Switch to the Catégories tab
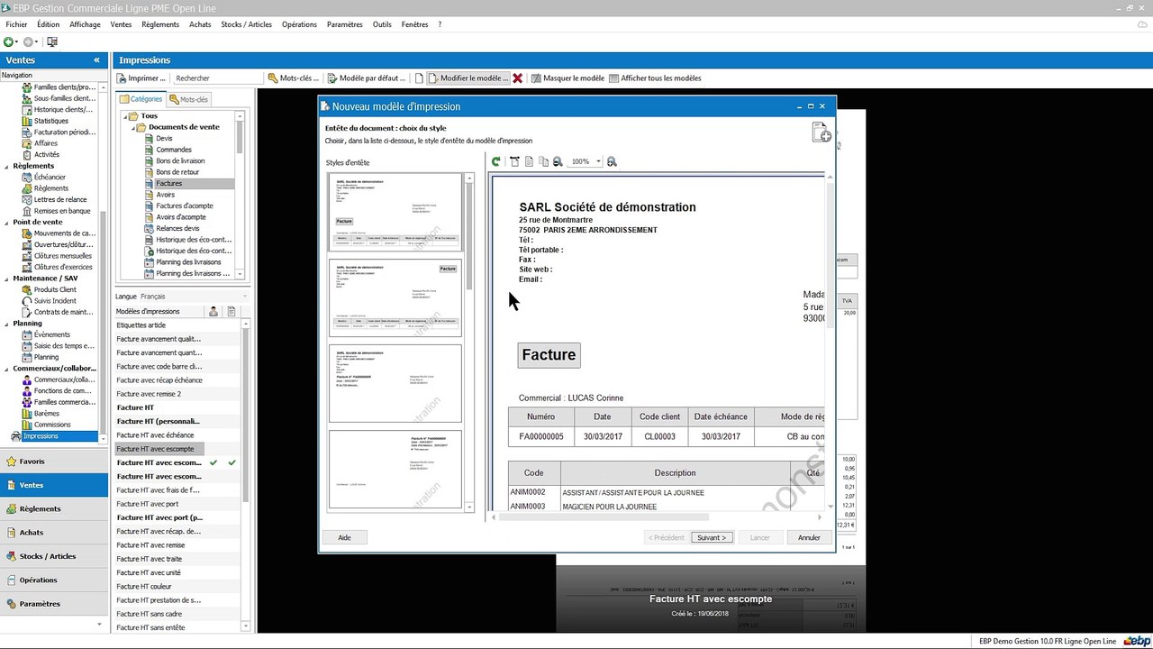This screenshot has height=649, width=1153. pos(141,99)
